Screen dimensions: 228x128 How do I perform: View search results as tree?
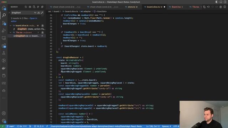point(38,7)
